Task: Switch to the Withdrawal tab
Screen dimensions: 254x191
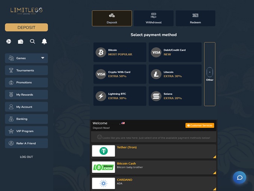Action: pyautogui.click(x=154, y=18)
